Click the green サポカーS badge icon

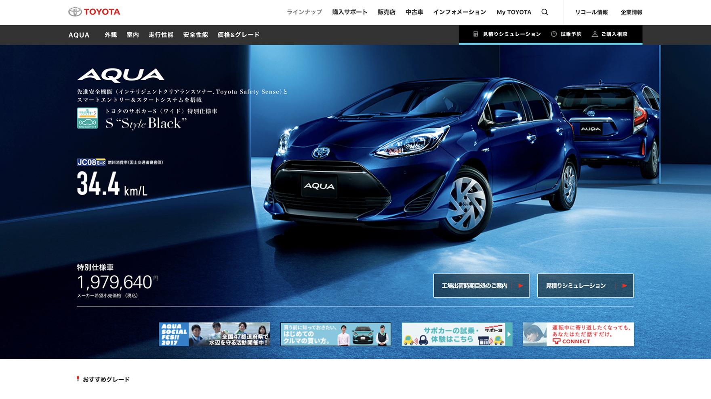pos(87,118)
